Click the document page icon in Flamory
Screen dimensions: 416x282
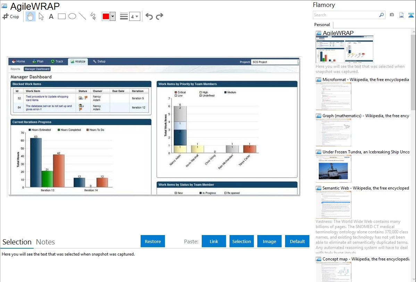[401, 15]
